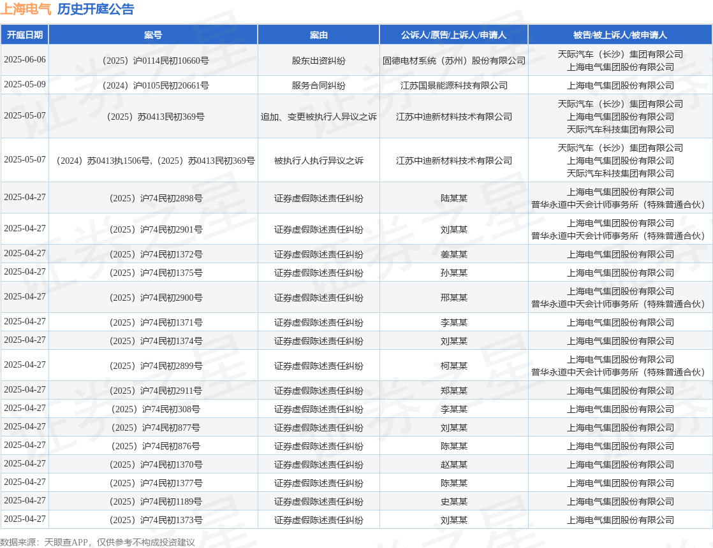Click case number (2025)沪74民初2901号
Viewport: 713px width, 548px height.
pyautogui.click(x=153, y=230)
